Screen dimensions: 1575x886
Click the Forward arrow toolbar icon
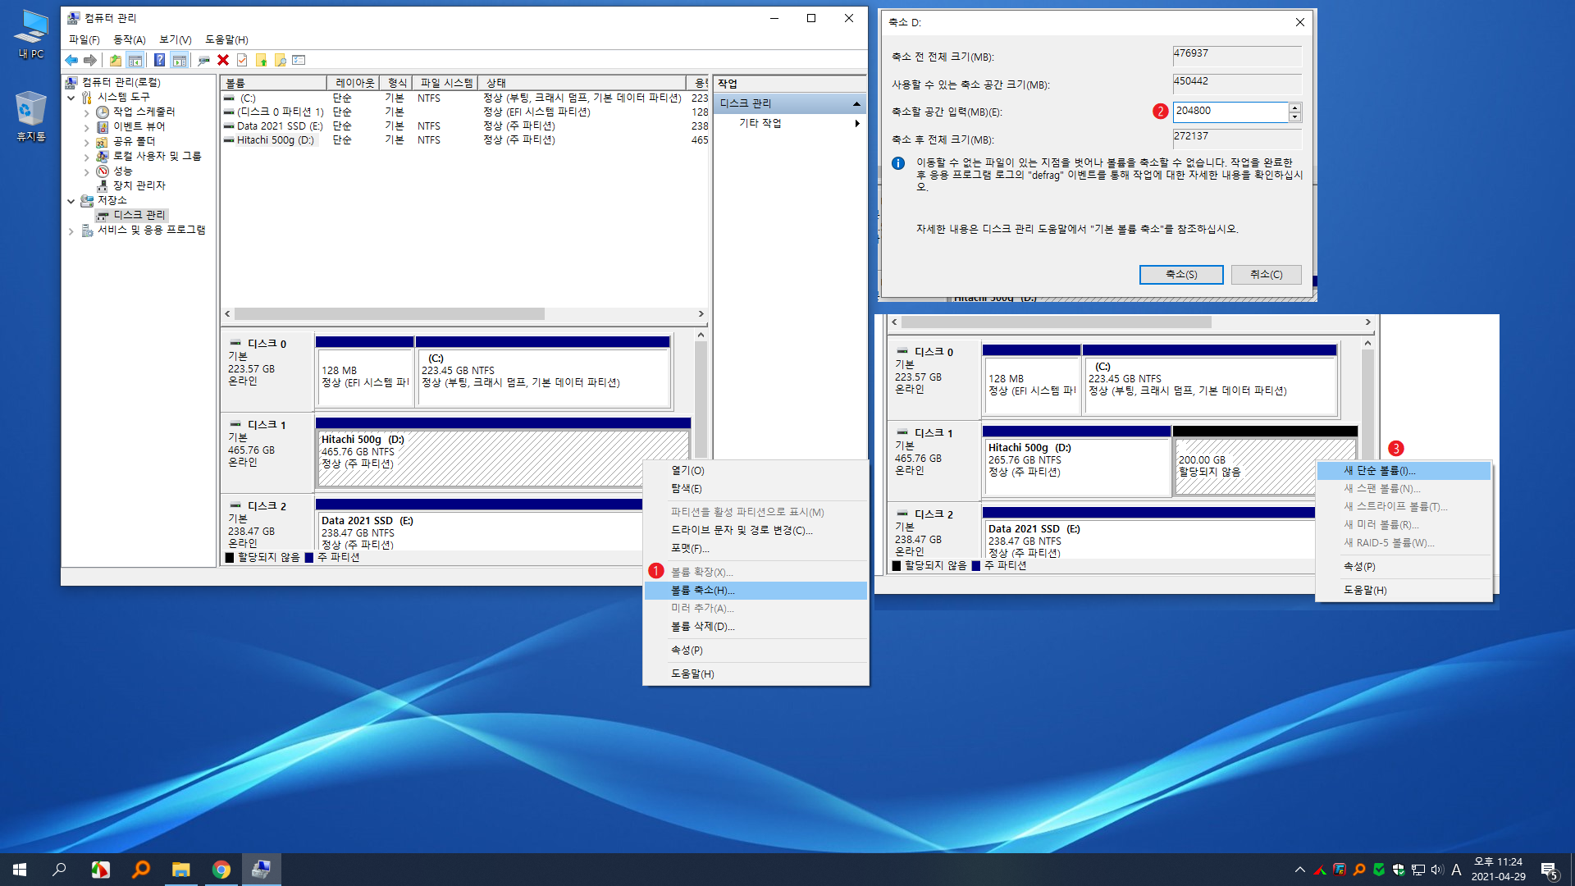click(90, 60)
